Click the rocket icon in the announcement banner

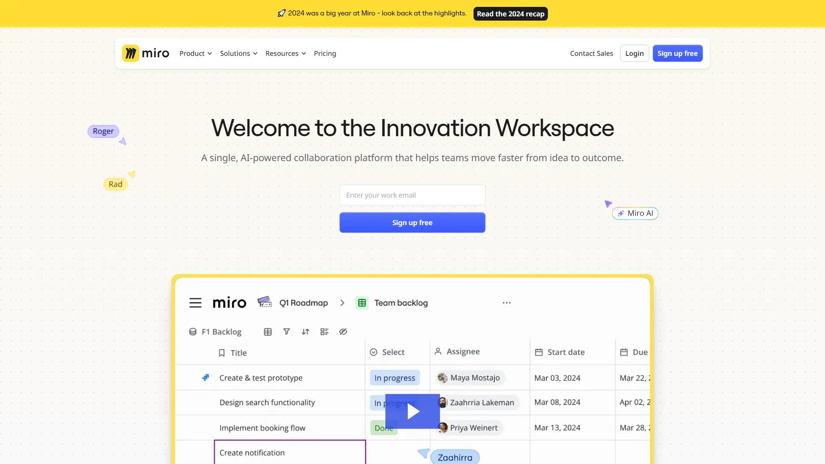(x=281, y=13)
